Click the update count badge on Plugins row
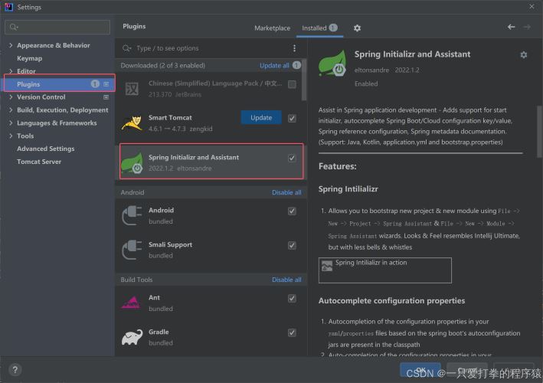543x383 pixels. click(x=95, y=83)
